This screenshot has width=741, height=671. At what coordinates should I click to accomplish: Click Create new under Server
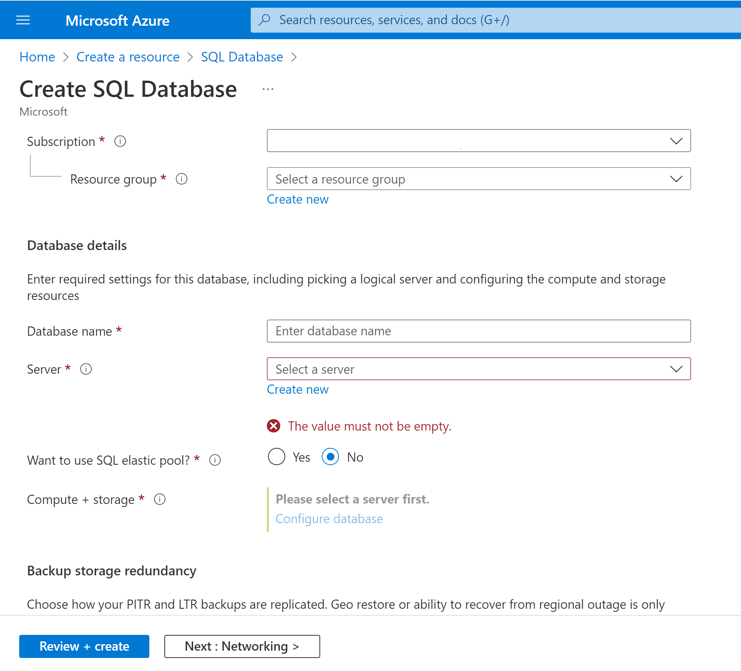pos(298,389)
